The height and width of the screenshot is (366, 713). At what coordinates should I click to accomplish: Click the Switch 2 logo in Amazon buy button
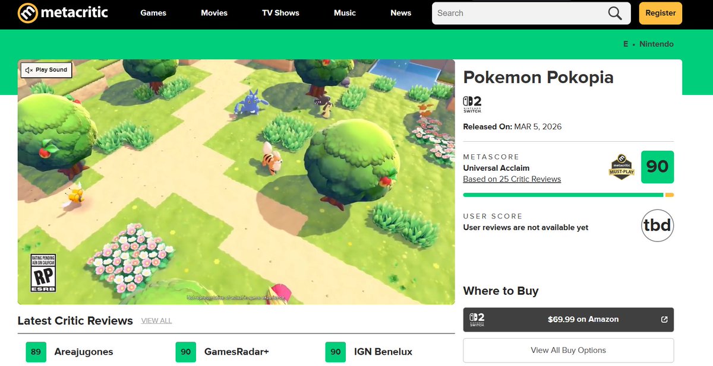[x=477, y=319]
